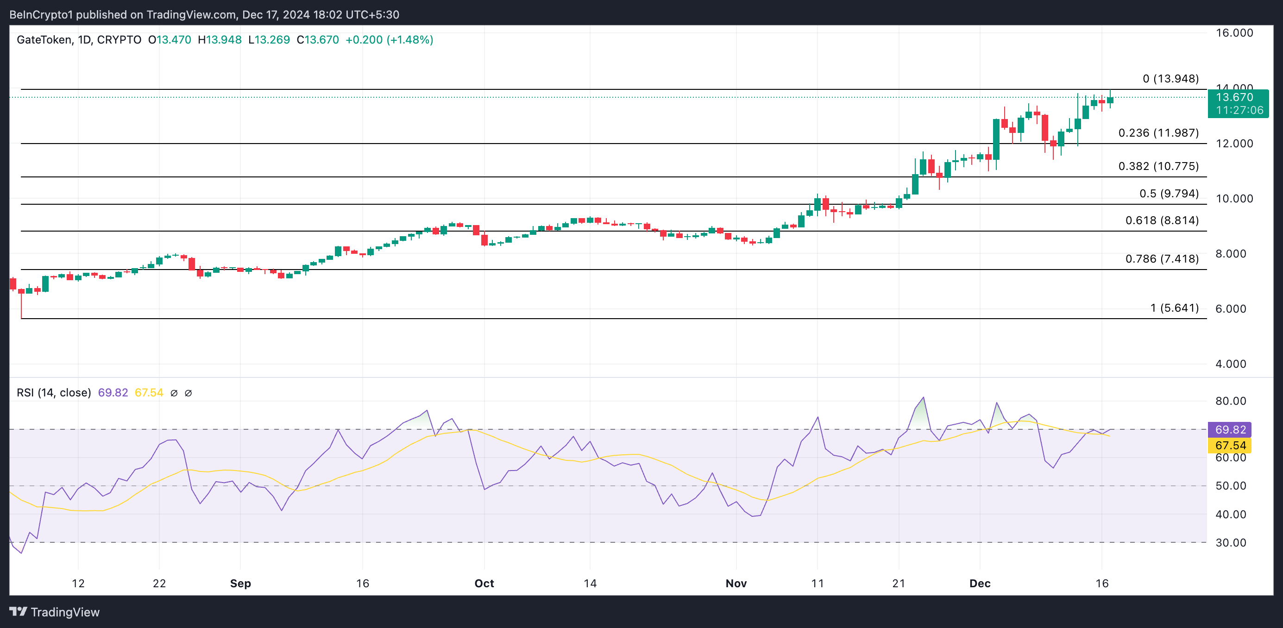Viewport: 1283px width, 628px height.
Task: Click the purple RSI value 69.82 in legend
Action: pos(113,392)
